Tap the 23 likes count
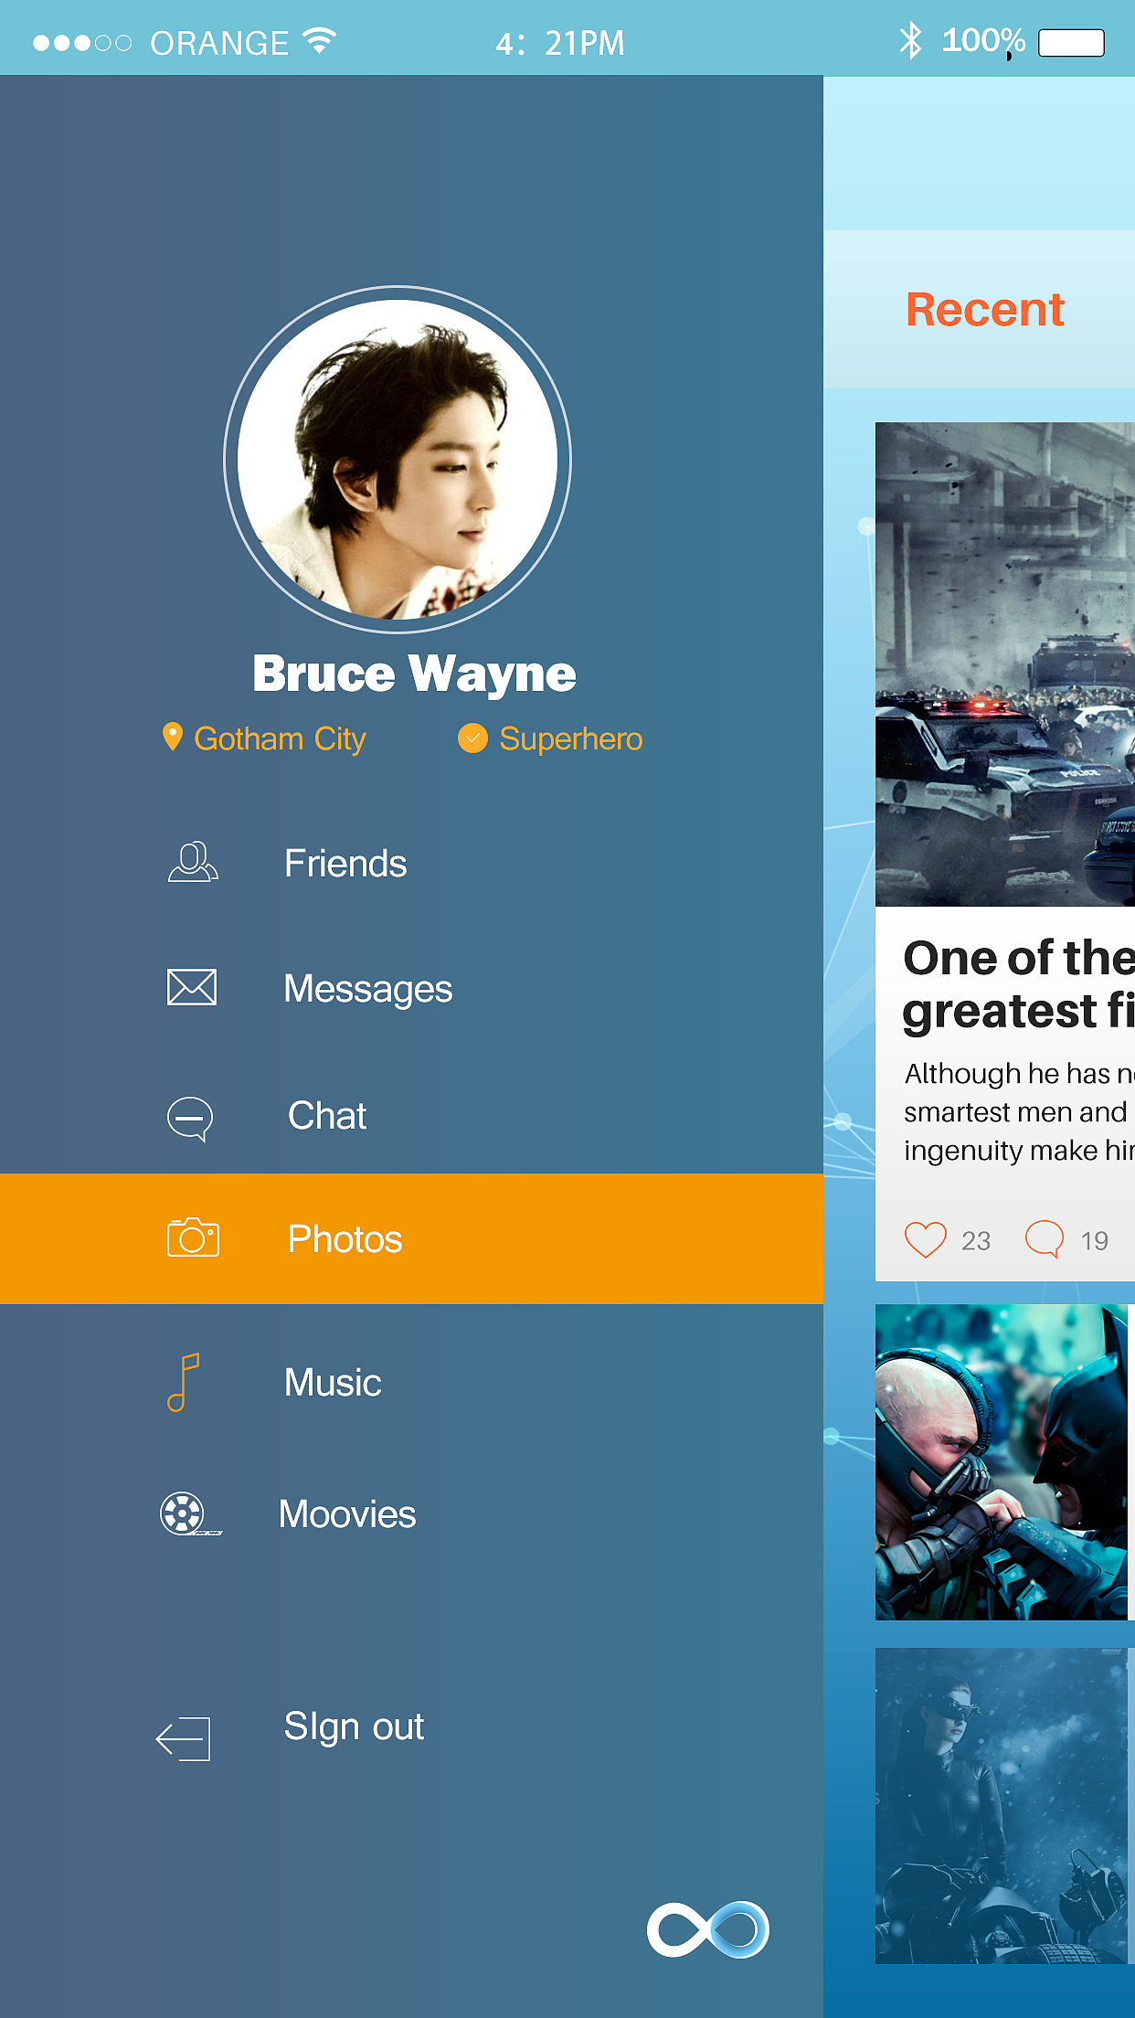Screen dimensions: 1135x2018 tap(976, 1241)
